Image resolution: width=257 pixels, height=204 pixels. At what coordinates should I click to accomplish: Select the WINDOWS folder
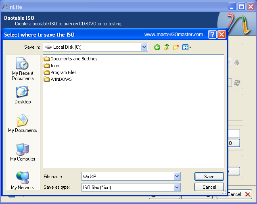[x=58, y=79]
